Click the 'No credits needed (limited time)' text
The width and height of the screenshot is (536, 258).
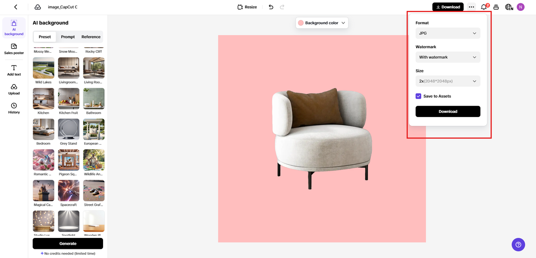pos(70,253)
